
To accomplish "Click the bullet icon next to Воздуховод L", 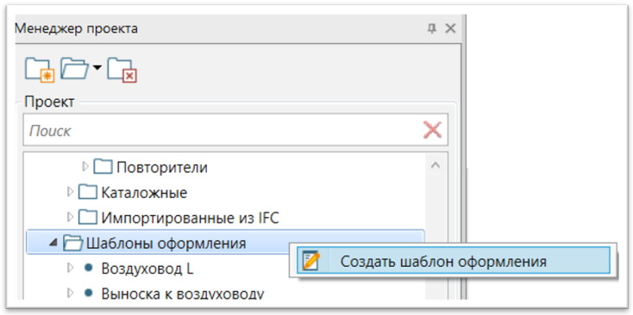I will 89,269.
